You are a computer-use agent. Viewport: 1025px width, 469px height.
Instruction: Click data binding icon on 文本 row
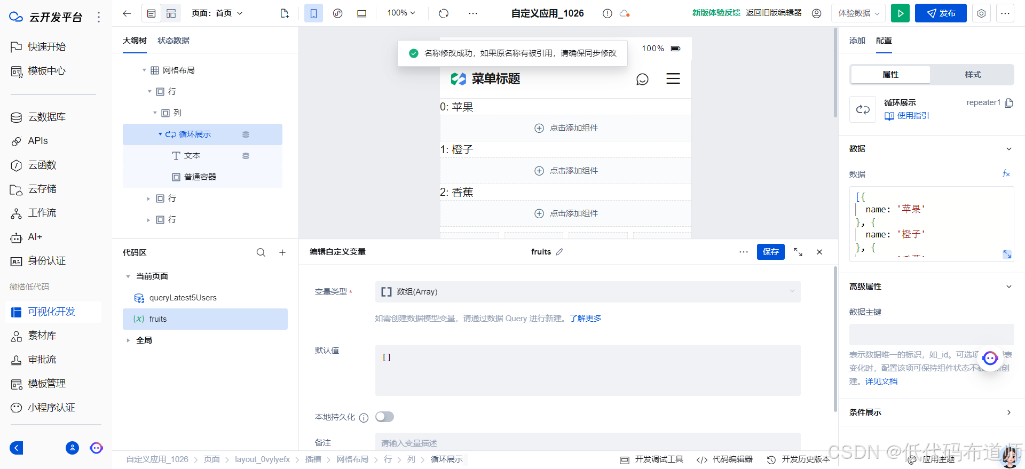pos(246,156)
